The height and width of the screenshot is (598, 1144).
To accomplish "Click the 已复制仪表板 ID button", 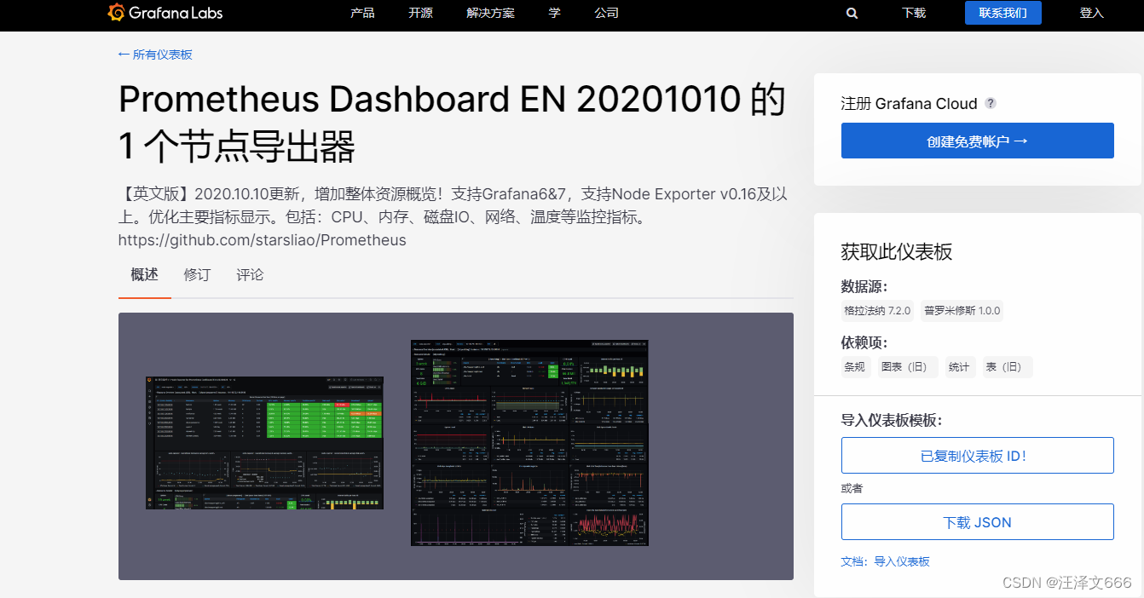I will tap(978, 456).
